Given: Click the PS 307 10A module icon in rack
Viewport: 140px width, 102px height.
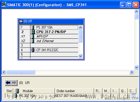Looking at the screenshot, I should [x=33, y=27].
